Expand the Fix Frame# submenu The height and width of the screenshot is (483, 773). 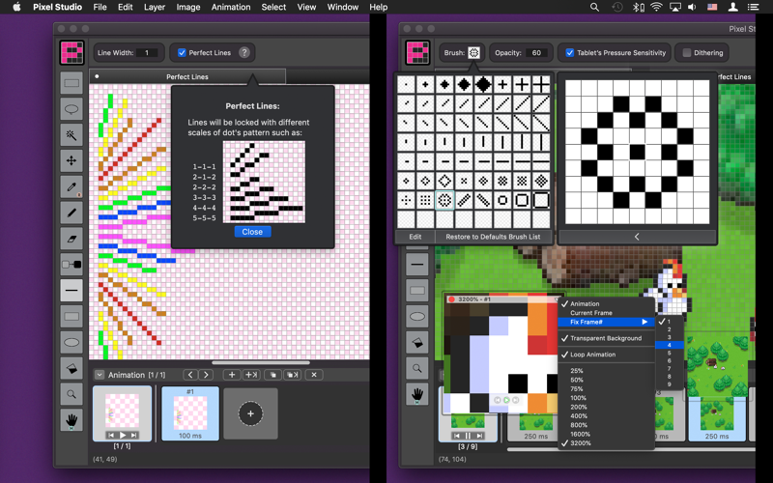pos(607,322)
